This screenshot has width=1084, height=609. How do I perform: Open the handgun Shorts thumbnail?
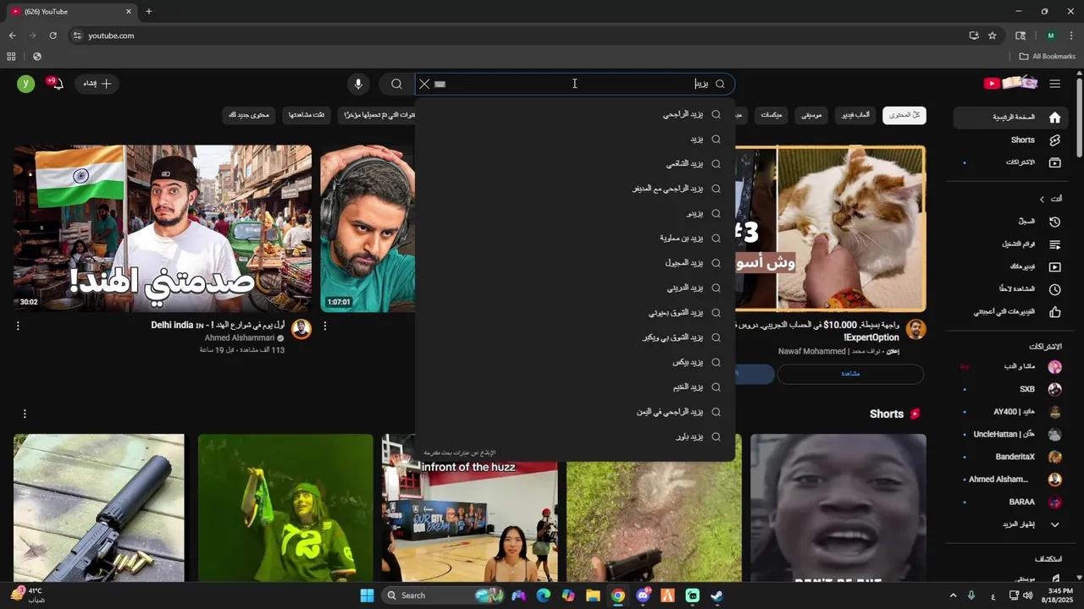[99, 507]
